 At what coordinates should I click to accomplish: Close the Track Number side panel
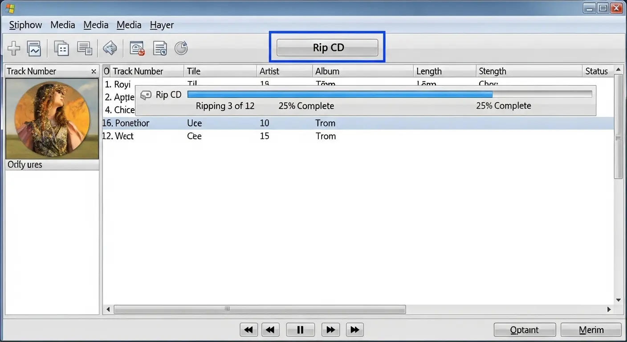pyautogui.click(x=94, y=71)
